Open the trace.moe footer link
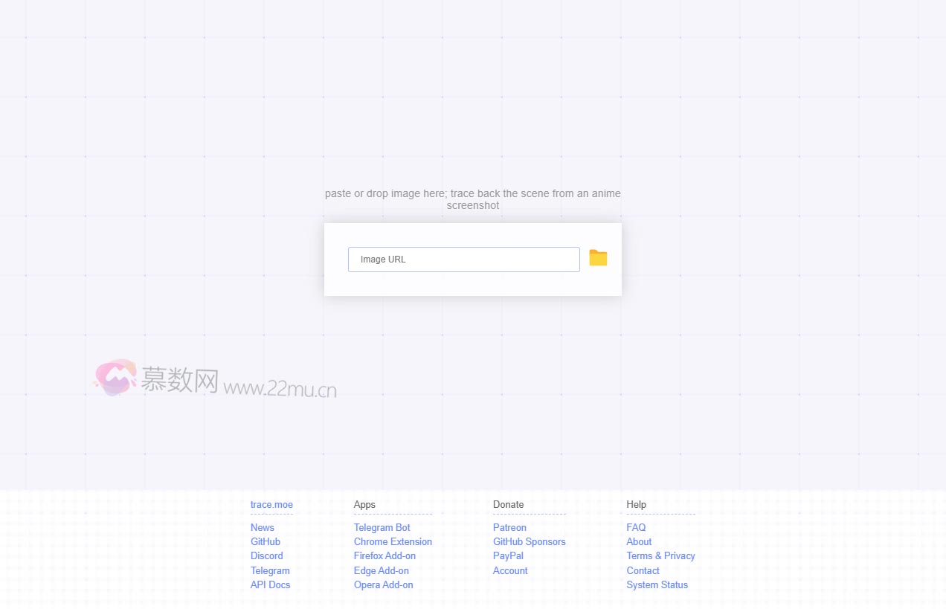Viewport: 946px width, 609px height. pos(271,504)
